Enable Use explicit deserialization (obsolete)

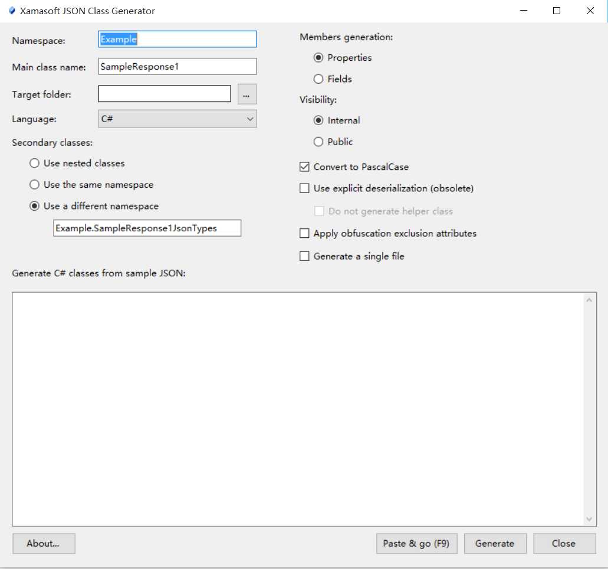coord(305,188)
